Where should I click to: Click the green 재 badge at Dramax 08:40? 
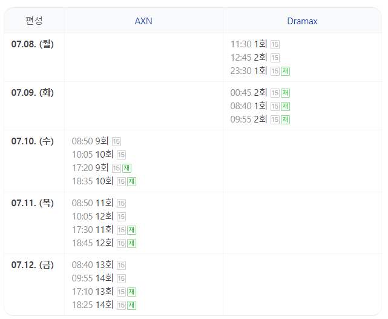tap(285, 107)
